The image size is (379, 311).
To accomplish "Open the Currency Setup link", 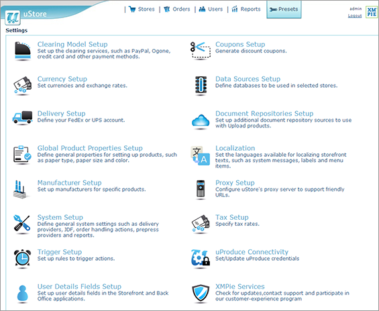I will click(62, 78).
